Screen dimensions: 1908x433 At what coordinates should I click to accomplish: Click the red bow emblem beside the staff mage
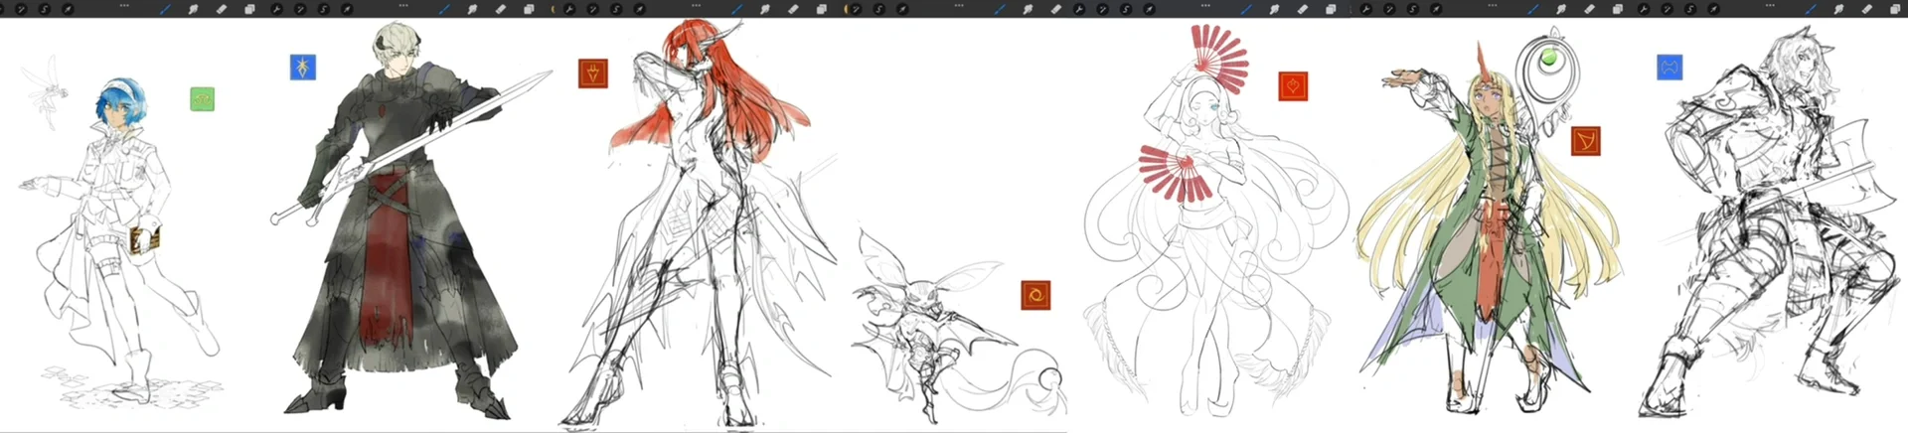1585,141
